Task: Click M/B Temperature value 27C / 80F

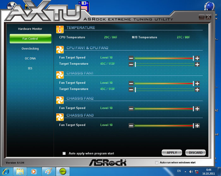Action: click(183, 37)
